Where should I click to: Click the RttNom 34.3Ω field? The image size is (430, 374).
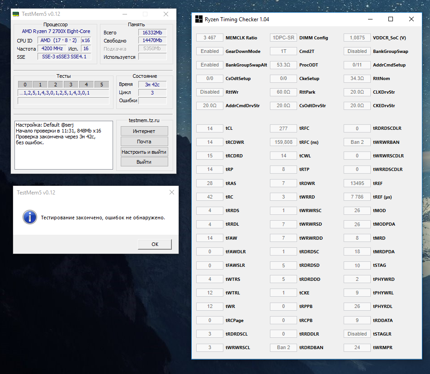coord(357,78)
